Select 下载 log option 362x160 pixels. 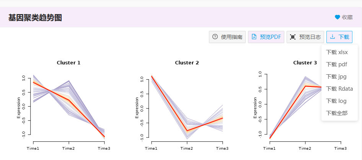336,101
